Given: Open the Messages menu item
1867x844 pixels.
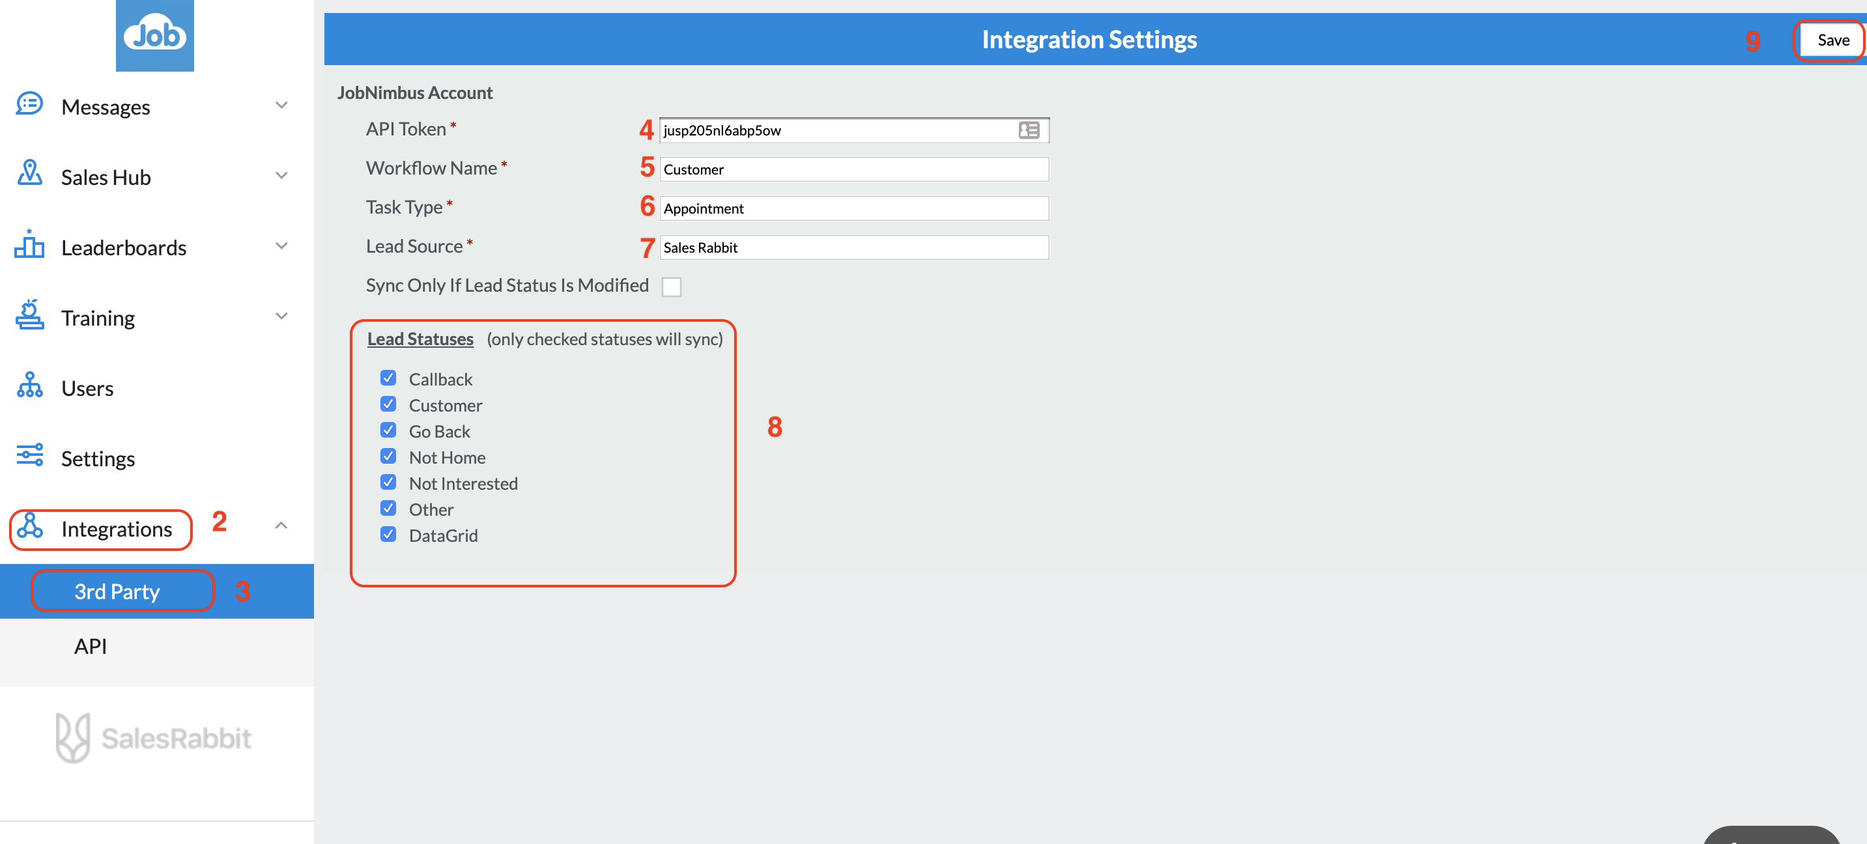Looking at the screenshot, I should pyautogui.click(x=106, y=107).
